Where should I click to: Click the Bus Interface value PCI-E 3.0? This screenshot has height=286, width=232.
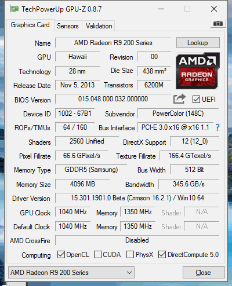pyautogui.click(x=175, y=127)
